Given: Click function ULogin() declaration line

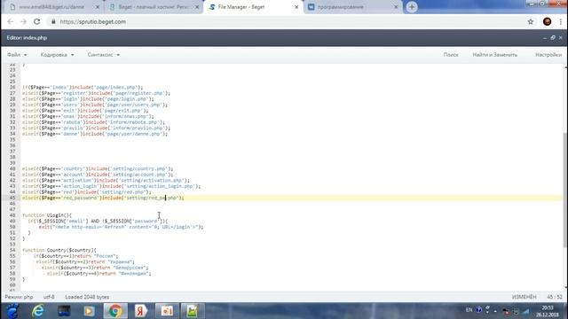Looking at the screenshot, I should 47,215.
